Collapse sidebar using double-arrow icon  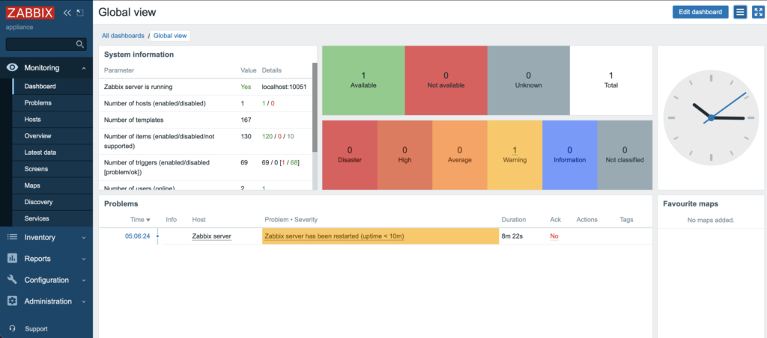(x=67, y=13)
